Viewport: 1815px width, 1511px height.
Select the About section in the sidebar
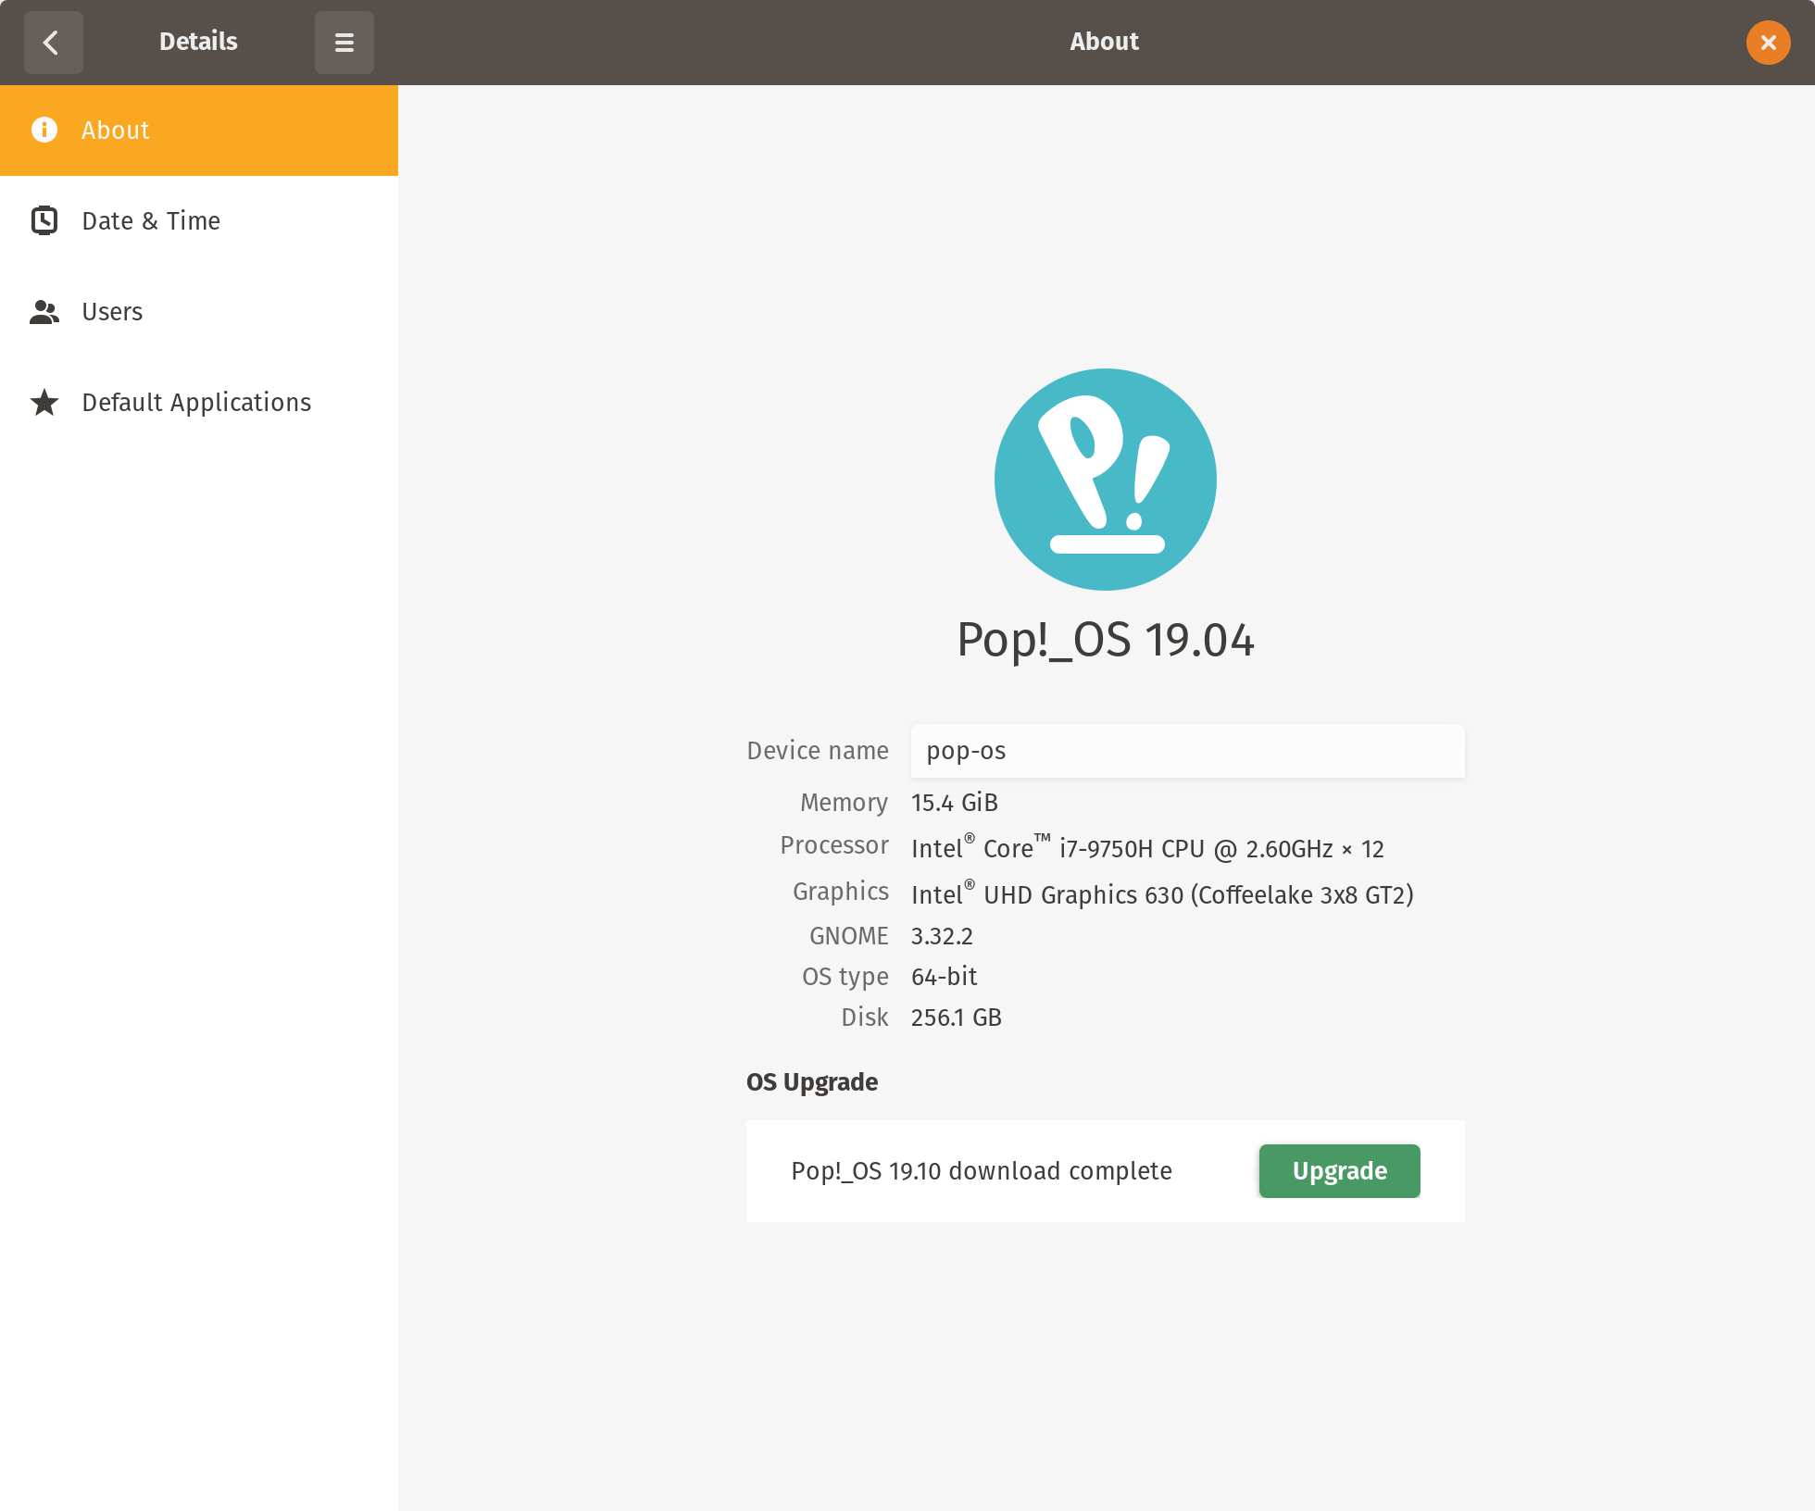[115, 130]
